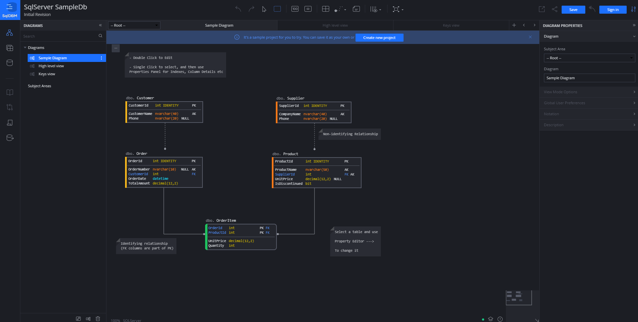Select the High level view diagram

point(51,66)
